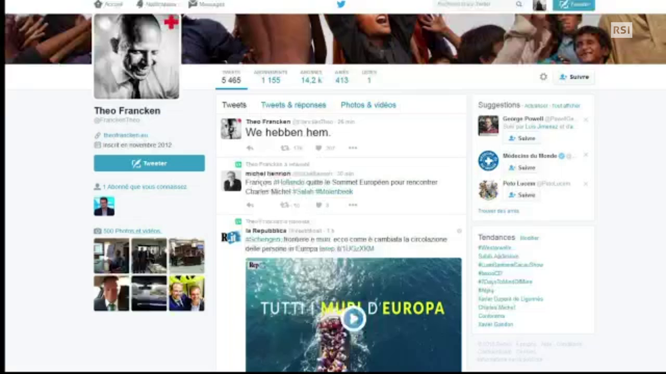Retweet the "We hebben hem." tweet
The width and height of the screenshot is (666, 374).
click(285, 148)
